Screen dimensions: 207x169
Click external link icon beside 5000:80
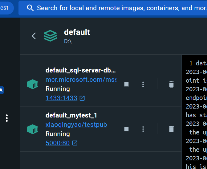click(x=75, y=143)
